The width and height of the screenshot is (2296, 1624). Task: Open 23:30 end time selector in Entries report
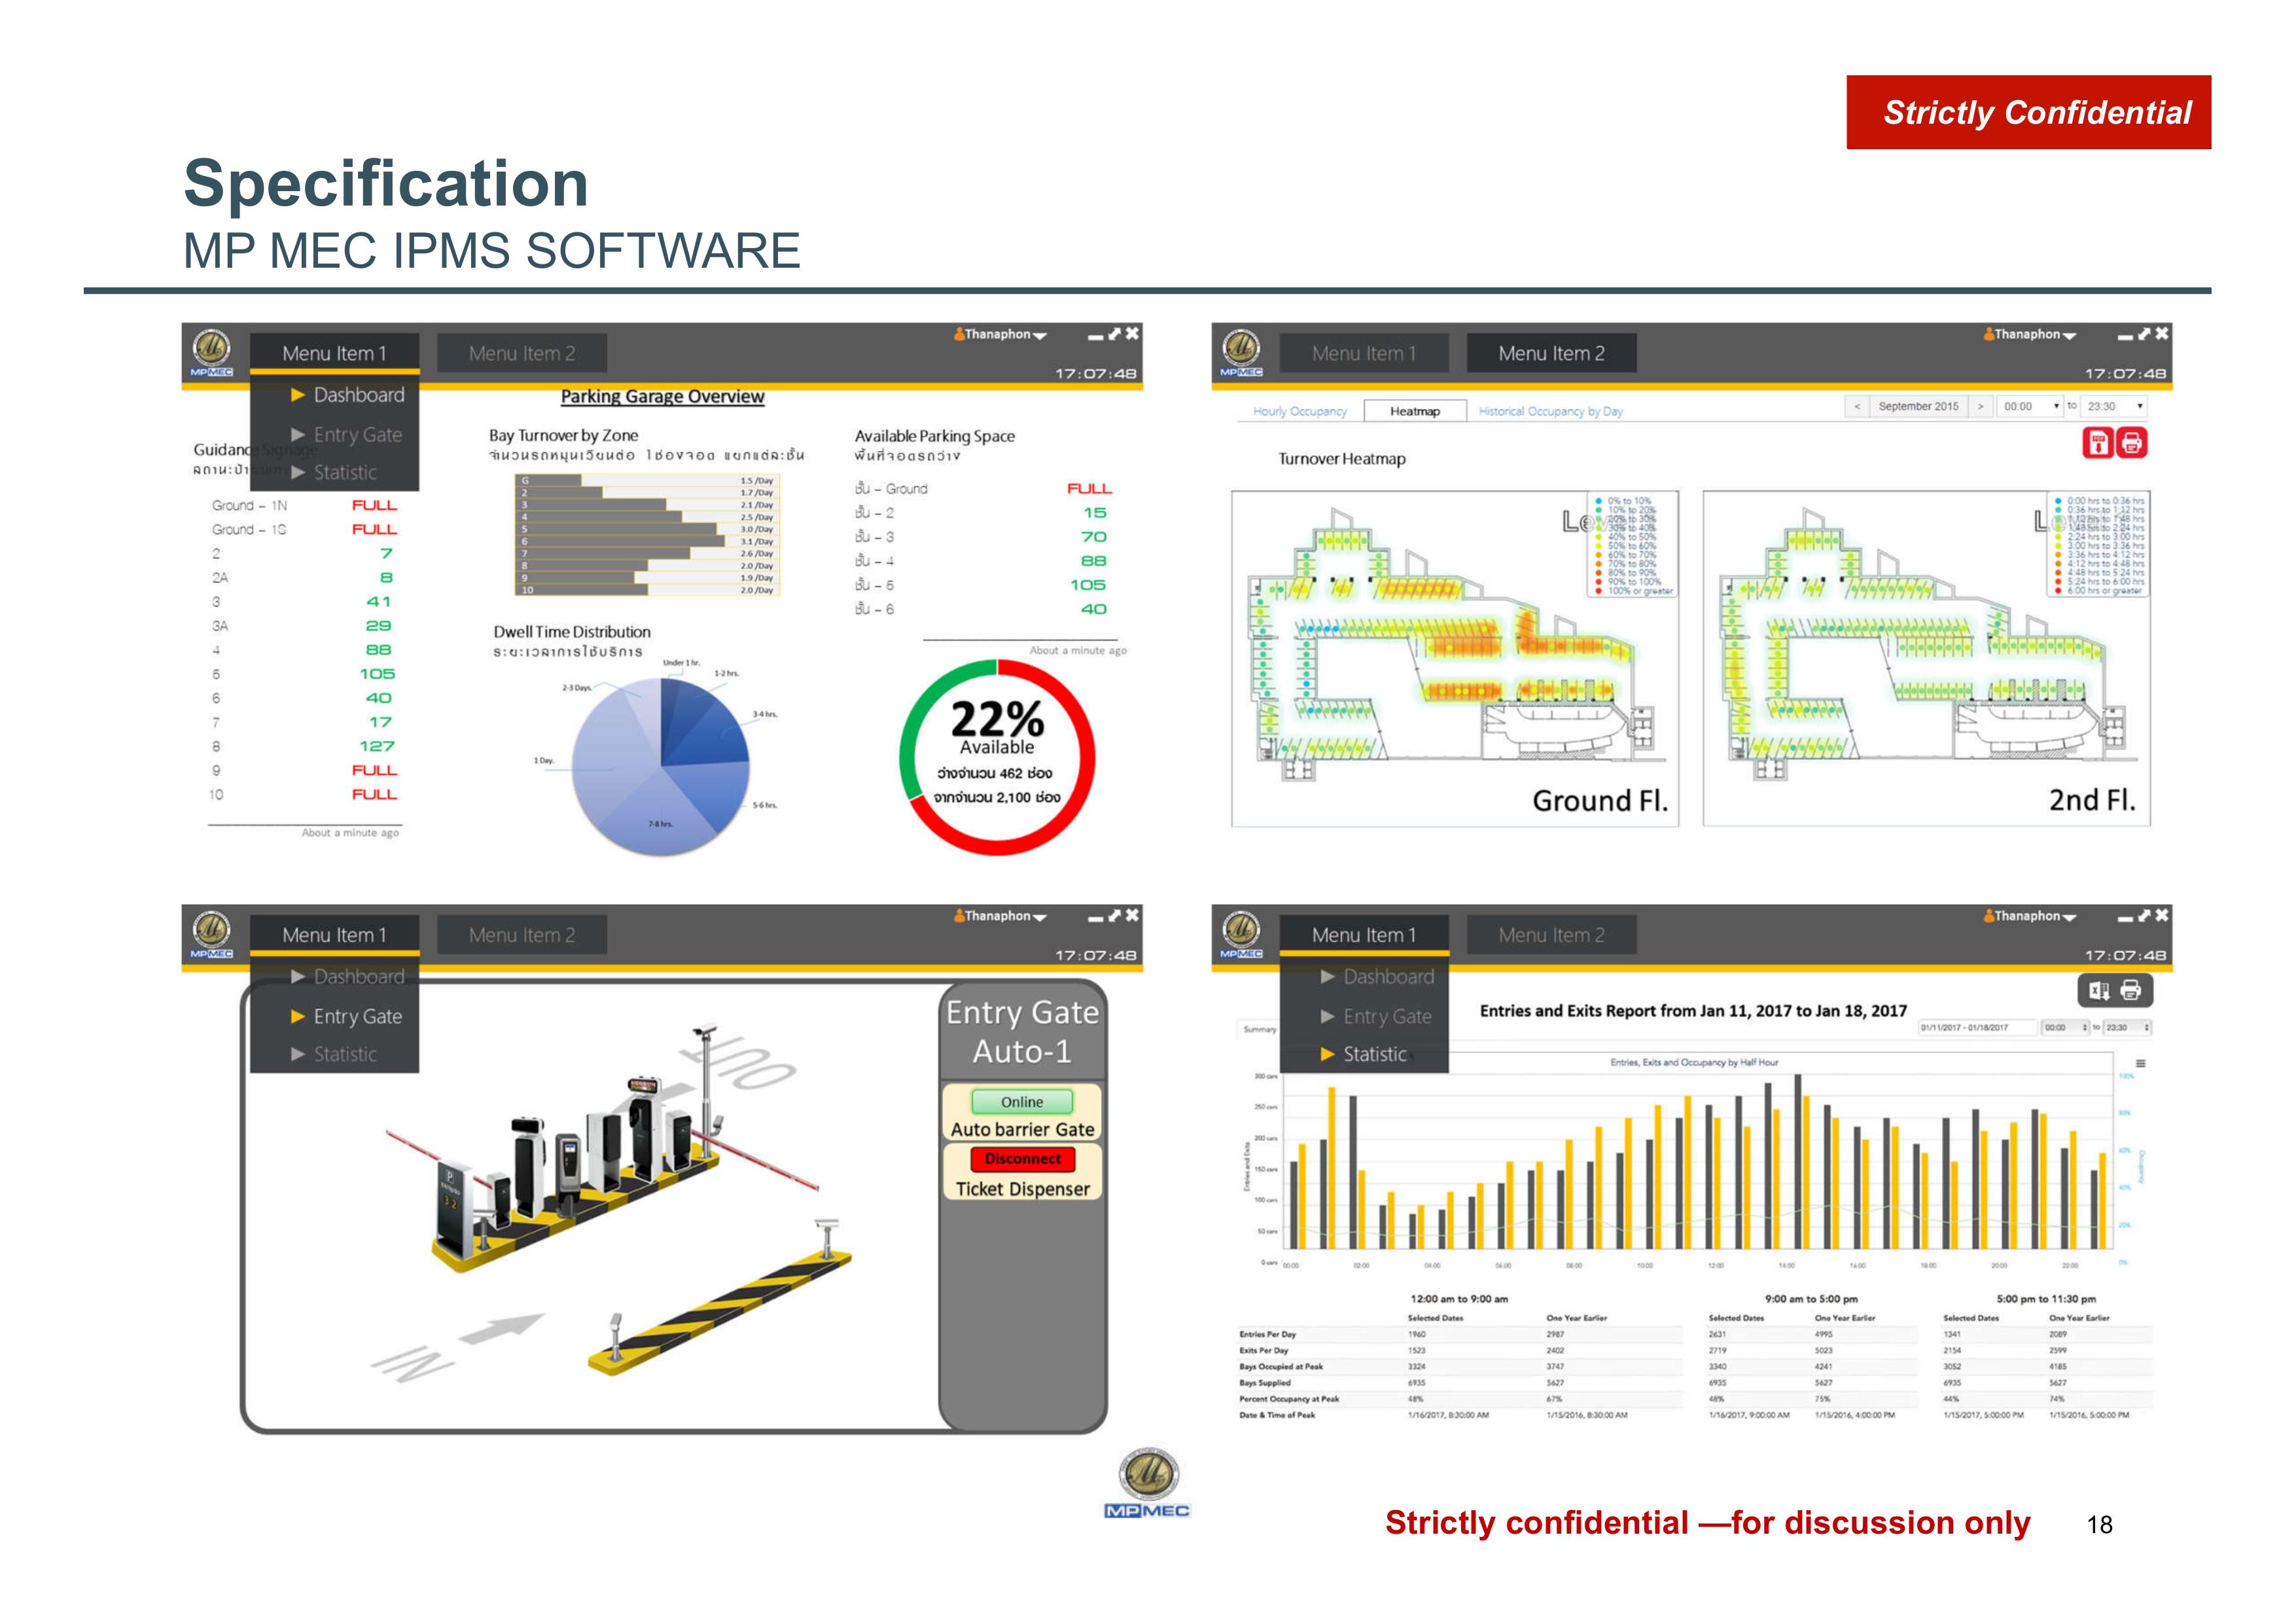(x=2128, y=1028)
